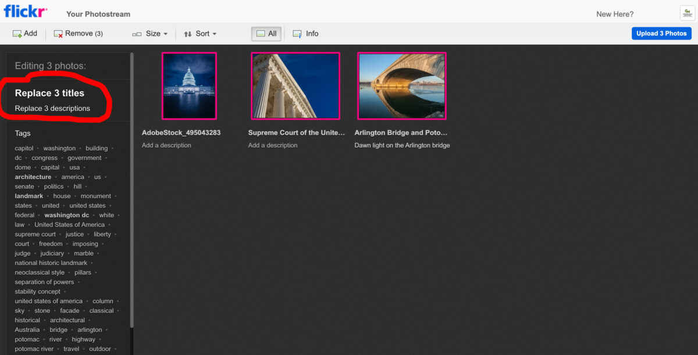
Task: Click the Upload 3 Photos button
Action: pyautogui.click(x=661, y=33)
